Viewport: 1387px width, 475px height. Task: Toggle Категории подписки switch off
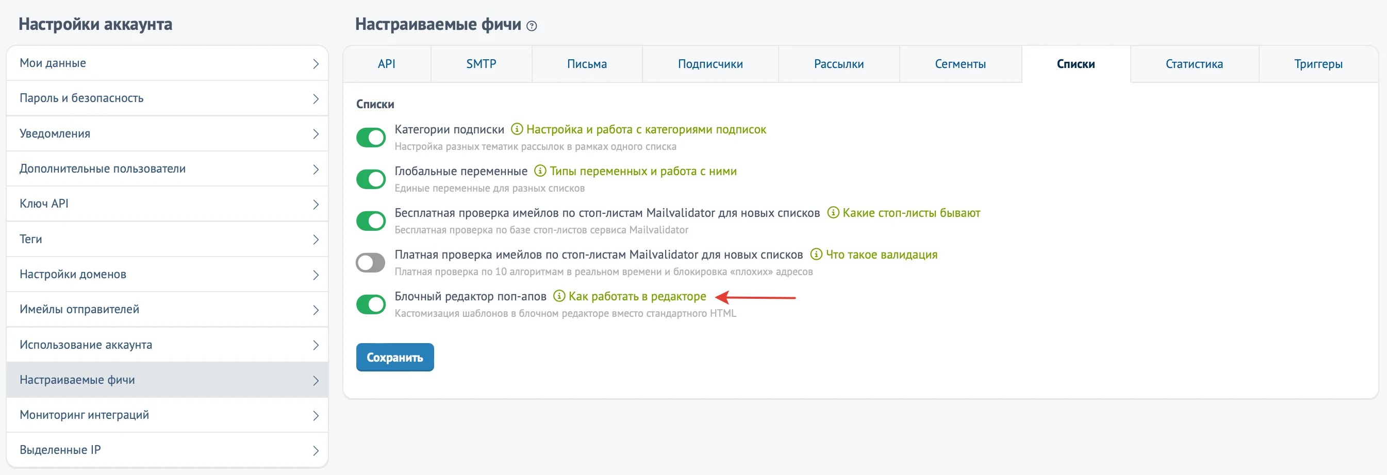370,137
